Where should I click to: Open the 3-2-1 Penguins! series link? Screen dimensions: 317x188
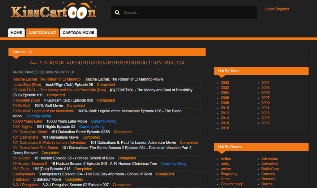click(25, 185)
